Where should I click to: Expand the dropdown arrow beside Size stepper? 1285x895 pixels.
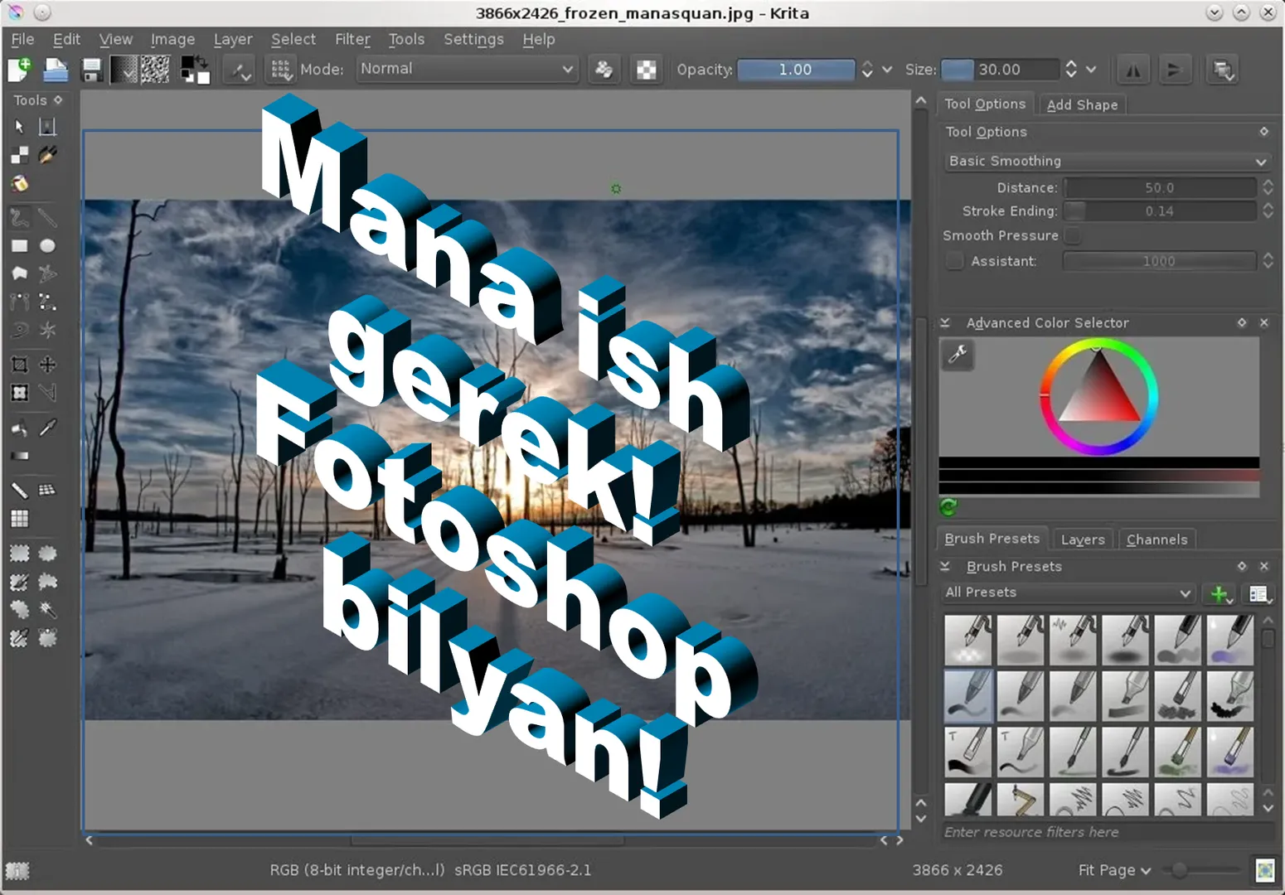click(x=1091, y=70)
